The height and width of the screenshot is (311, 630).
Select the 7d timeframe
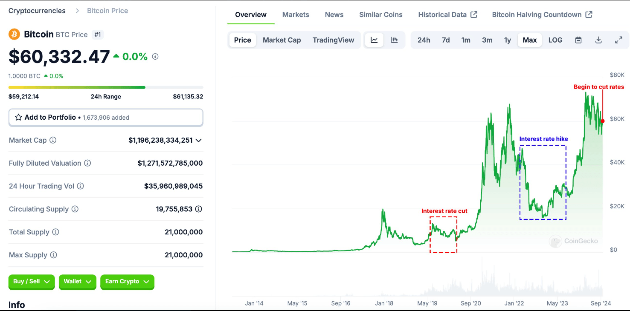pyautogui.click(x=445, y=40)
